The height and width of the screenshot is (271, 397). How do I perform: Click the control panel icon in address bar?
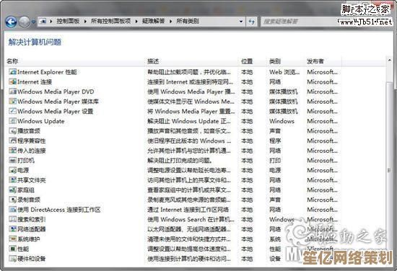[x=43, y=21]
